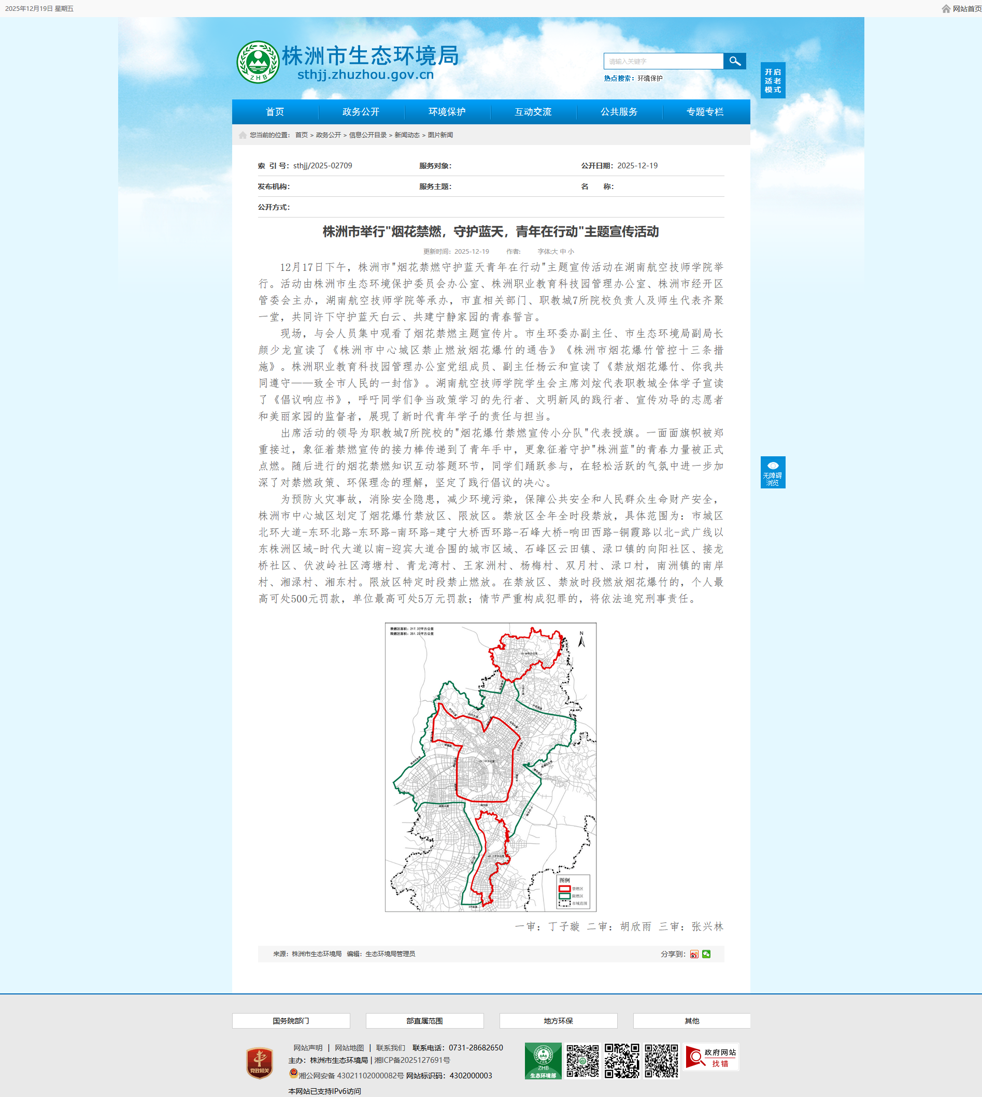Click the 党政机关 badge icon
This screenshot has width=982, height=1097.
[259, 1062]
